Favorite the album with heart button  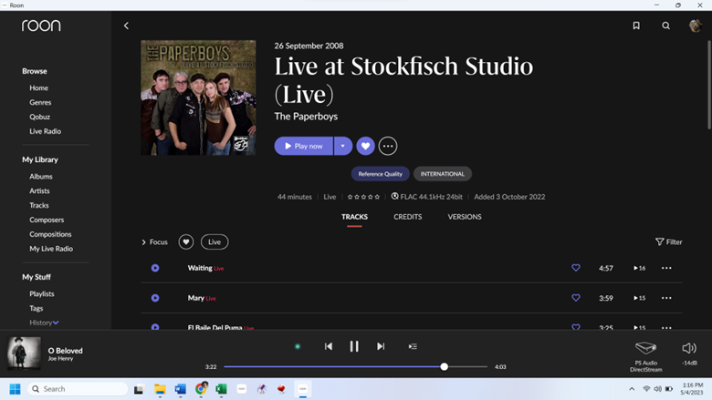pos(365,146)
